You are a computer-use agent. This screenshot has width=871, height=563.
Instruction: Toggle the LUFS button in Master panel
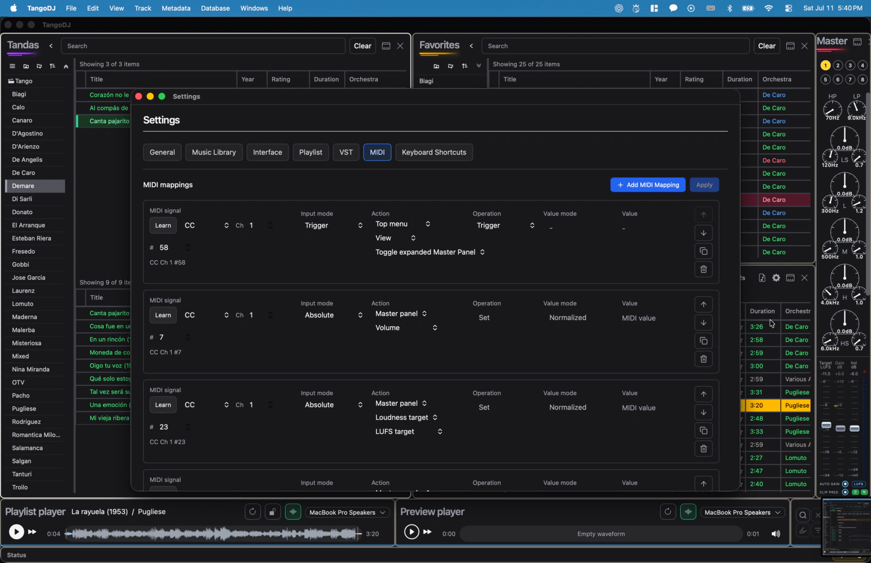tap(859, 484)
